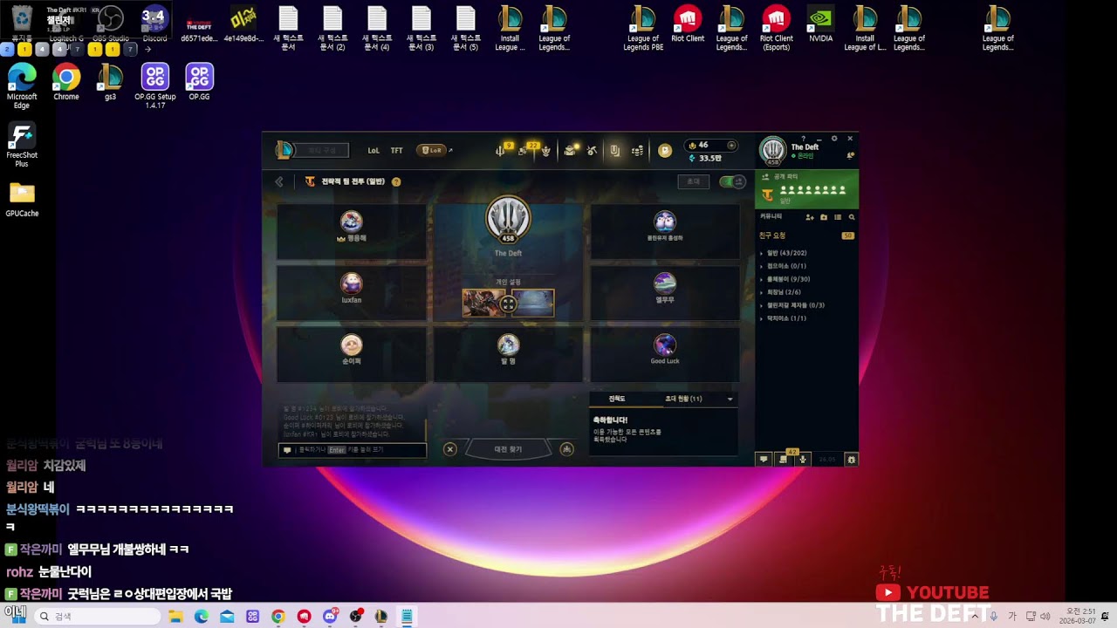Open the trident icon with the 9 badge
This screenshot has width=1117, height=628.
(501, 150)
